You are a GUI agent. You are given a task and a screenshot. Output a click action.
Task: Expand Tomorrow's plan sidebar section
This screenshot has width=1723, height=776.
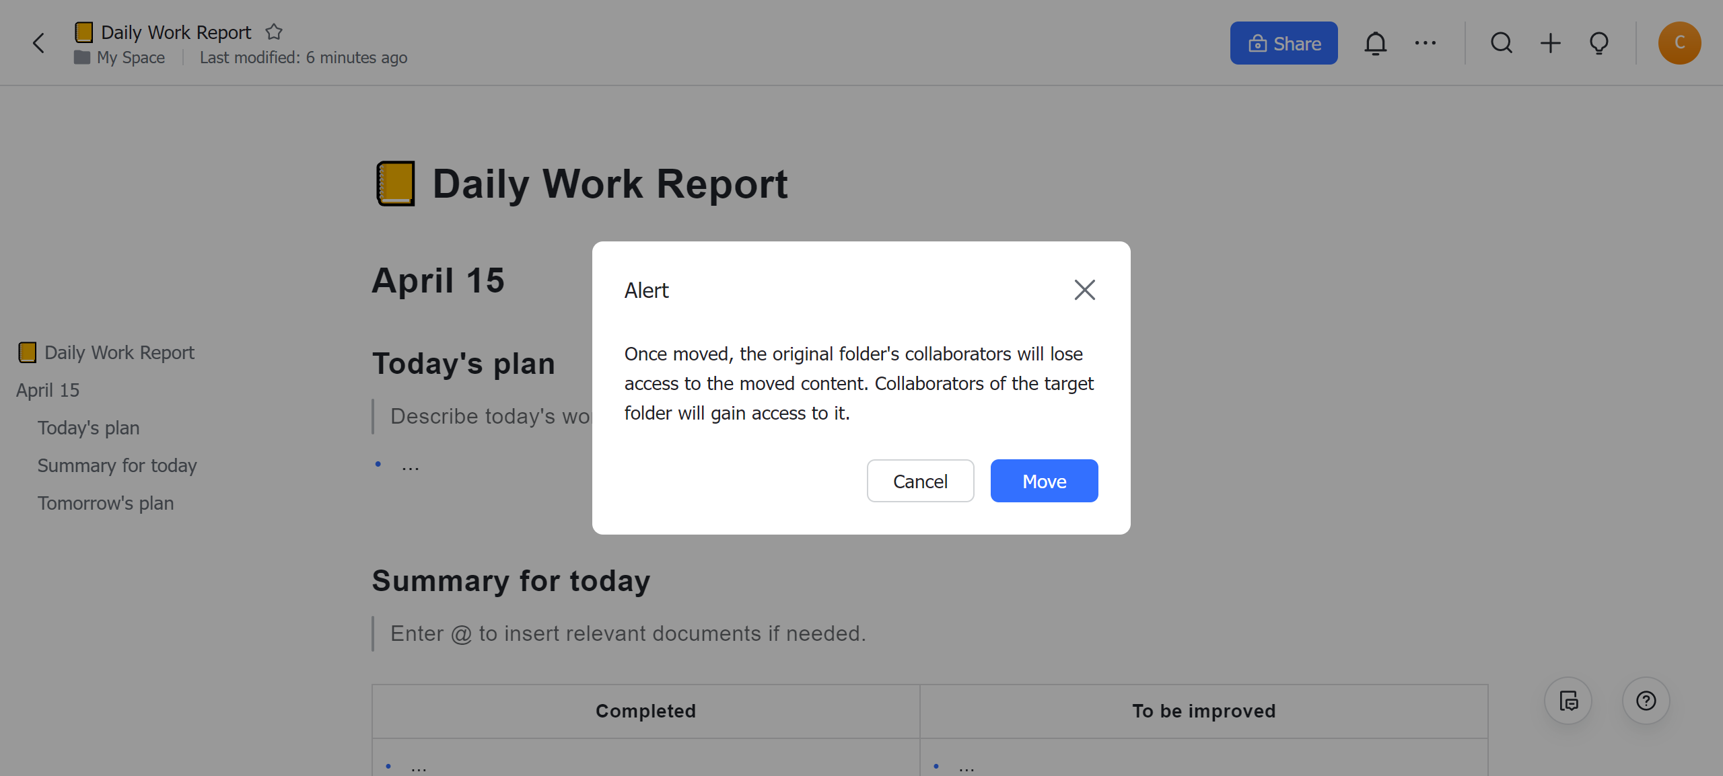[106, 503]
